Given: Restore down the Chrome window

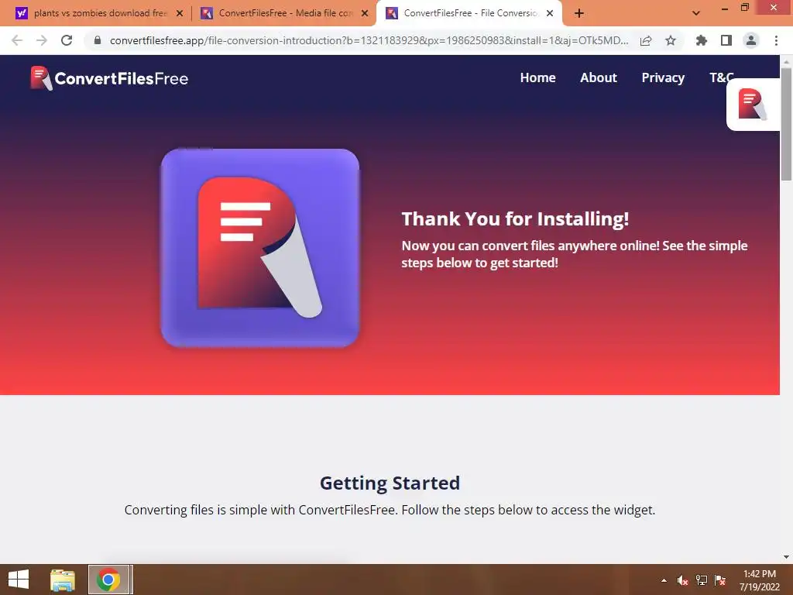Looking at the screenshot, I should [744, 8].
